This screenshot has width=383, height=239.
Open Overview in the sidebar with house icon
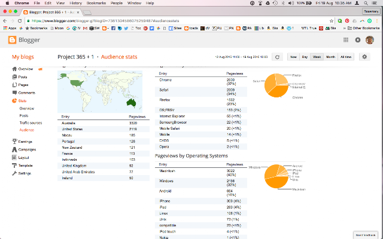[23, 69]
